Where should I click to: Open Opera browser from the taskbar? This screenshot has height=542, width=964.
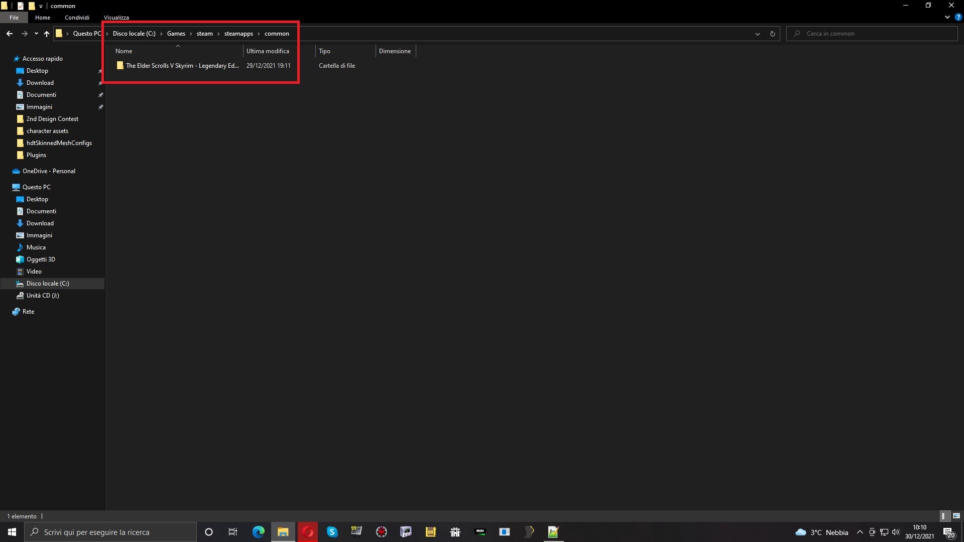(x=308, y=532)
